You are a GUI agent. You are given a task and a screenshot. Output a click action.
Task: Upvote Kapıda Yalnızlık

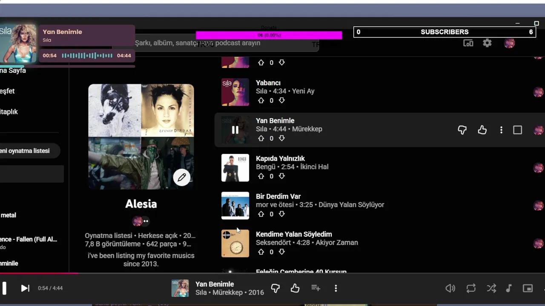tap(261, 176)
